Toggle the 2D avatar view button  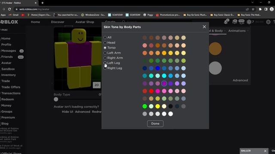tap(96, 85)
